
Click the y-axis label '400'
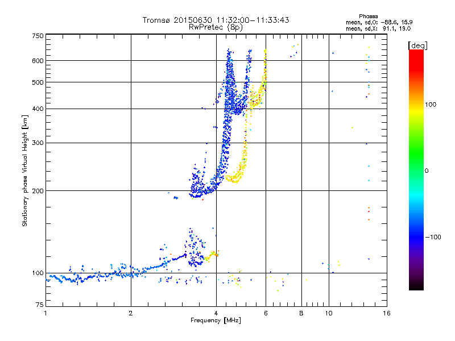click(38, 109)
